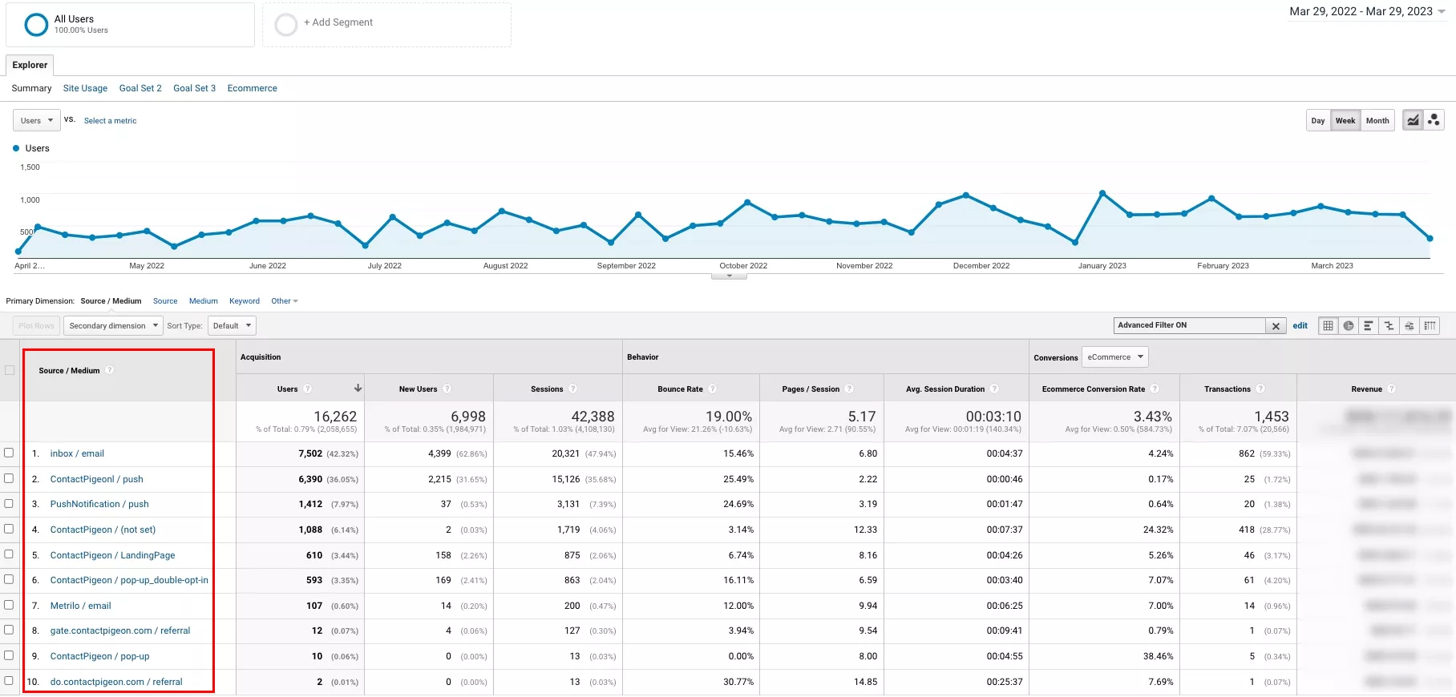Check the Metrilo / email row checkbox
This screenshot has width=1456, height=697.
point(9,605)
